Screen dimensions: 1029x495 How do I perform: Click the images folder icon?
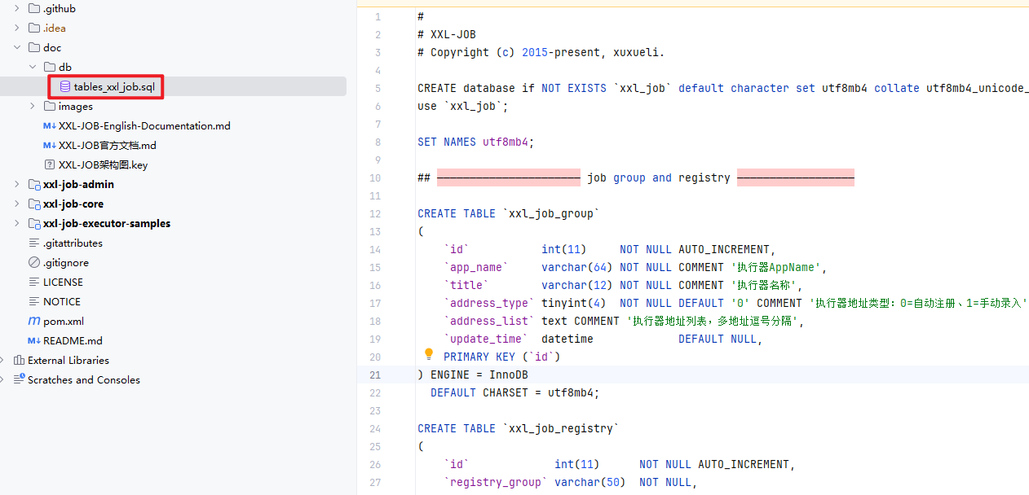click(49, 106)
